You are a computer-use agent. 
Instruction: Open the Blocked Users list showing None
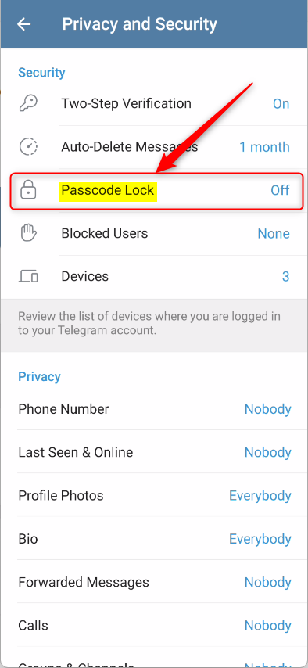pyautogui.click(x=154, y=233)
